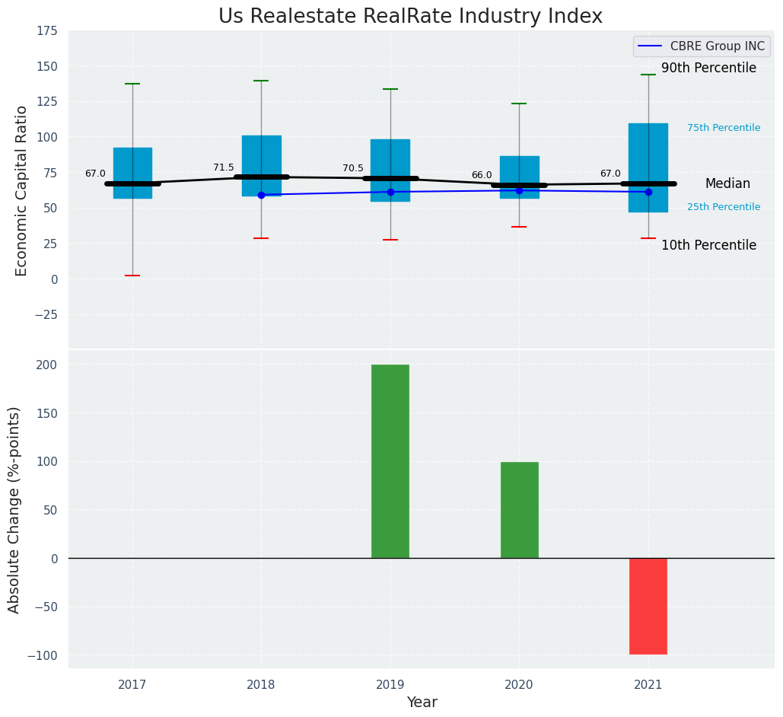Click the '75th Percentile' annotation
This screenshot has width=783, height=717.
click(724, 127)
